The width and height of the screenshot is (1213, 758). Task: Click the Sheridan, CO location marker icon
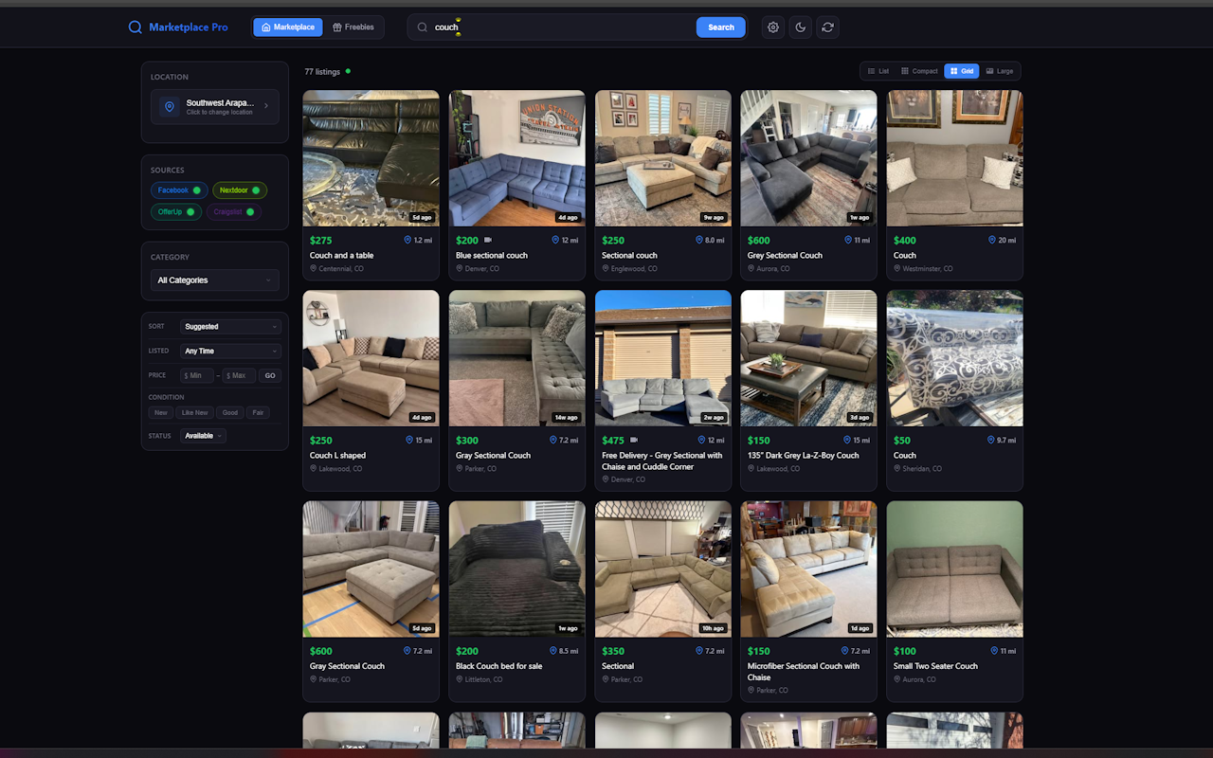click(x=897, y=469)
